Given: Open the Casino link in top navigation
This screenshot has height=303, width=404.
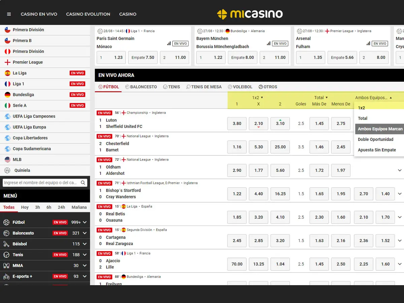Looking at the screenshot, I should tap(128, 14).
